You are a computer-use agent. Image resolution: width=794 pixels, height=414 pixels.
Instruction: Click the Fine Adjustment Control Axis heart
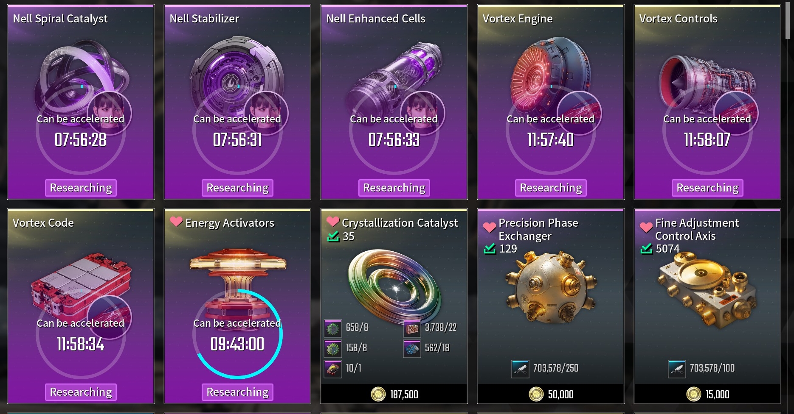(646, 228)
